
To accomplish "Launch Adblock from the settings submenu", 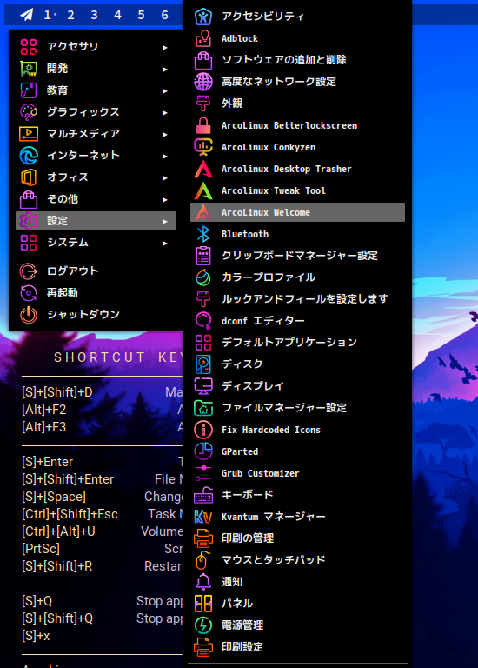I will (x=297, y=38).
